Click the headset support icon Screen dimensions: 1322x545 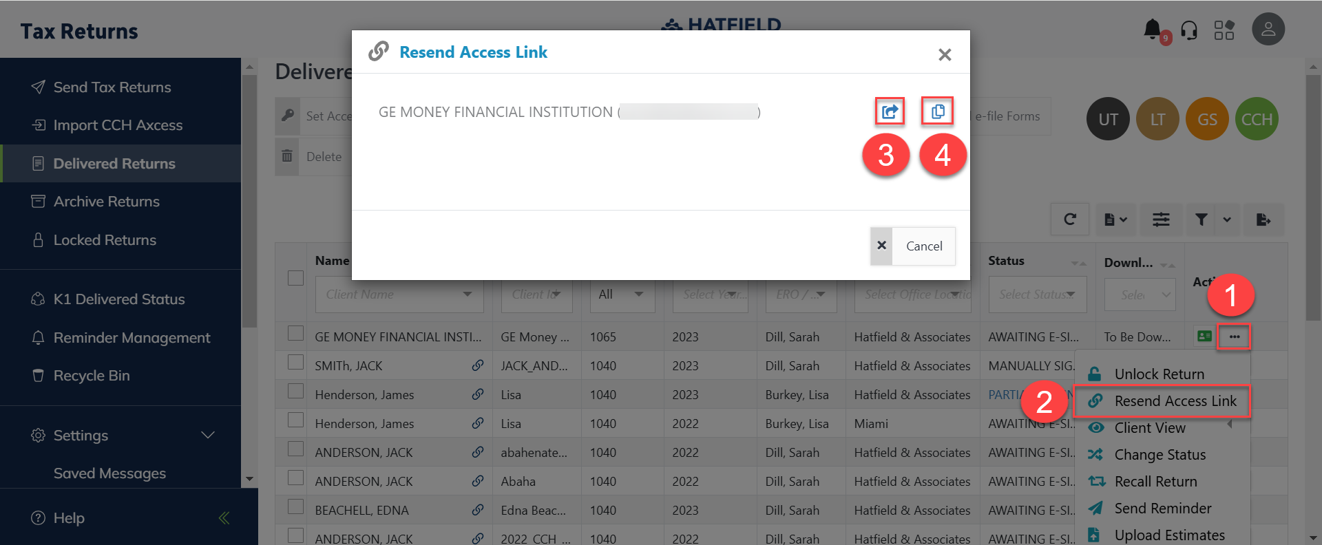point(1189,30)
